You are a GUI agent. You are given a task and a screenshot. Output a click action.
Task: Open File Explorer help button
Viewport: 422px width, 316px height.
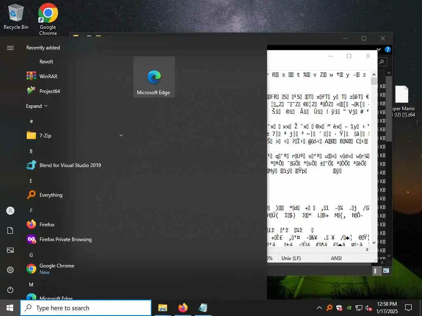(387, 49)
